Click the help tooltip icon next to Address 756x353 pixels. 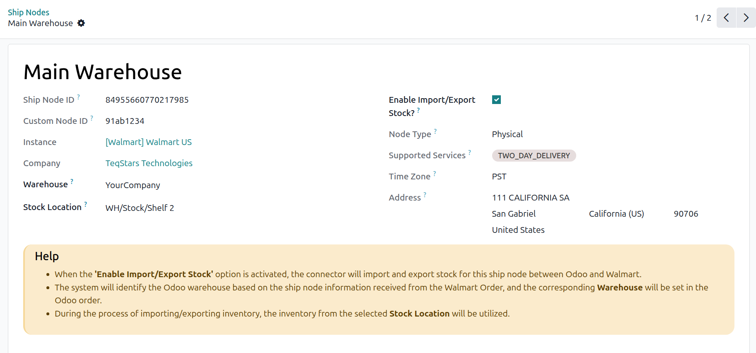pos(425,194)
